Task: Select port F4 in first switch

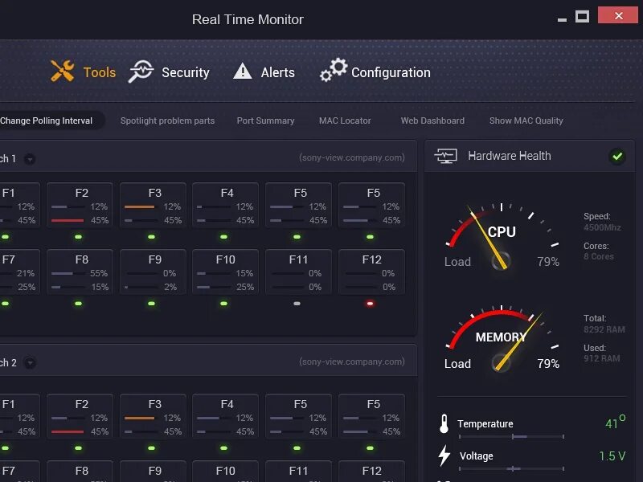Action: click(x=226, y=205)
